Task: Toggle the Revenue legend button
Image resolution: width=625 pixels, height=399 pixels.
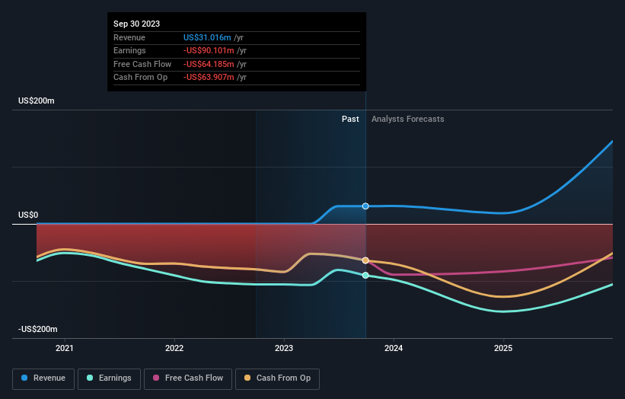Action: pyautogui.click(x=43, y=378)
